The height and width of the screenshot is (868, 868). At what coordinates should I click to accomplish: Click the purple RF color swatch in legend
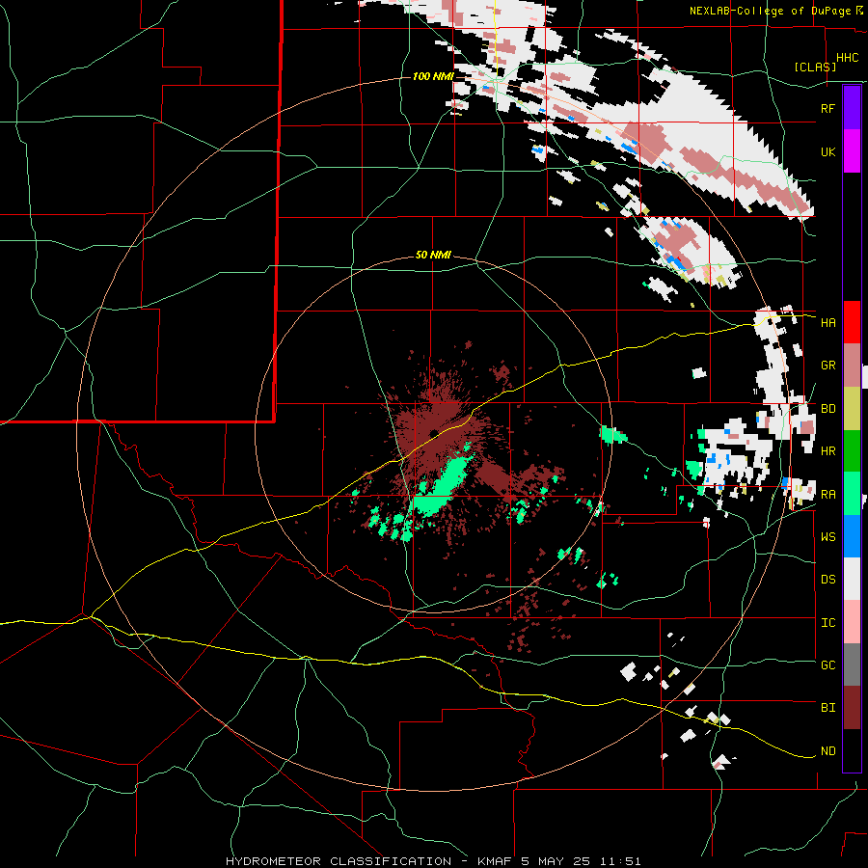pyautogui.click(x=852, y=108)
